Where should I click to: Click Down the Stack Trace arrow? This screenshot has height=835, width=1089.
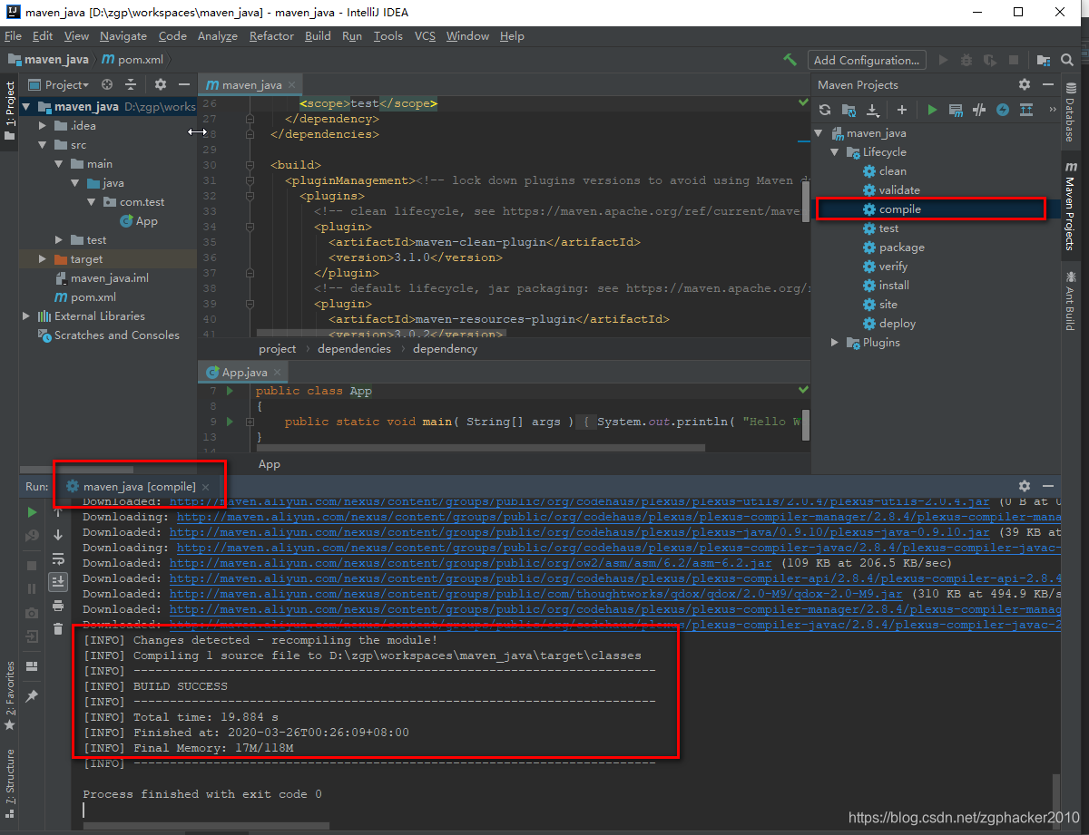[x=58, y=535]
